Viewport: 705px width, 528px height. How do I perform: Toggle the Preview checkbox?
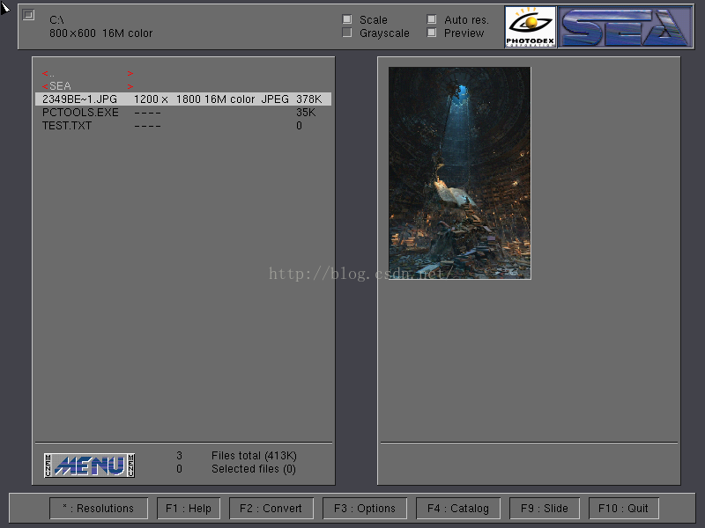432,33
